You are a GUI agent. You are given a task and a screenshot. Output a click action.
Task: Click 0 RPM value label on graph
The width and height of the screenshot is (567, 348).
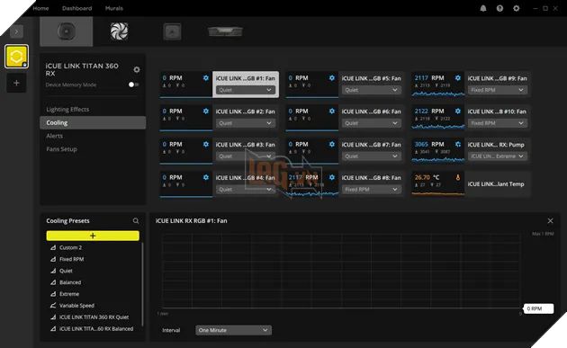pos(538,308)
